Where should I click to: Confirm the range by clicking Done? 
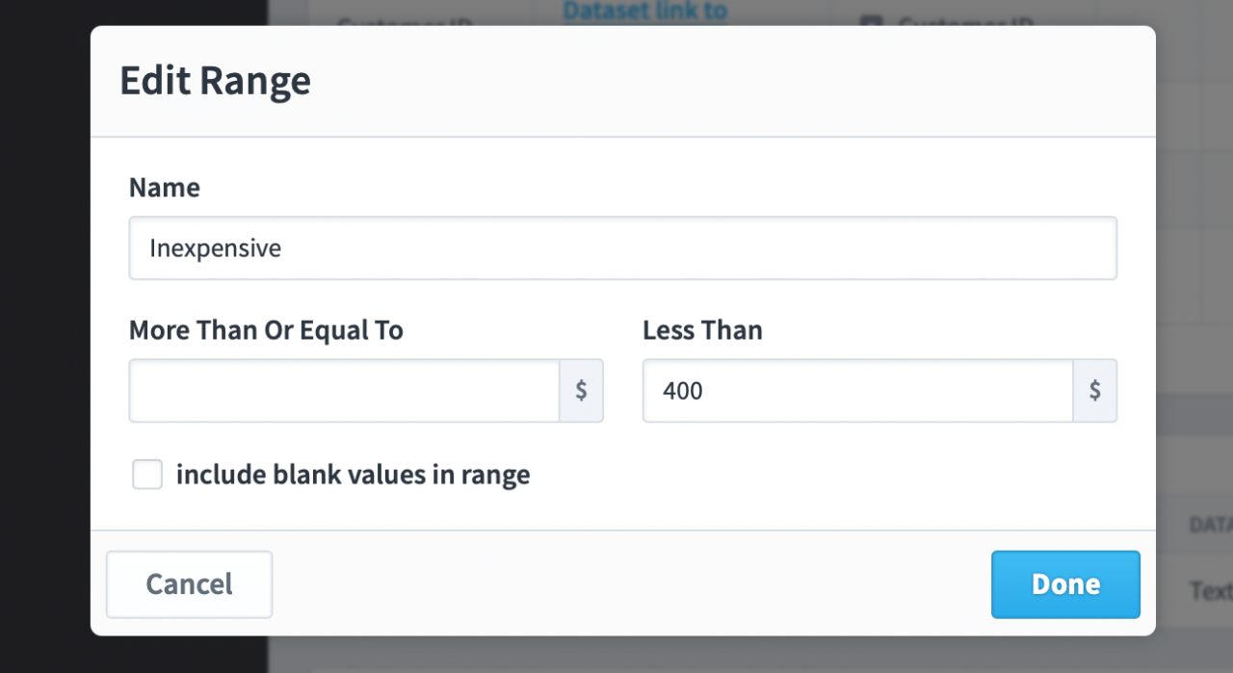coord(1065,583)
